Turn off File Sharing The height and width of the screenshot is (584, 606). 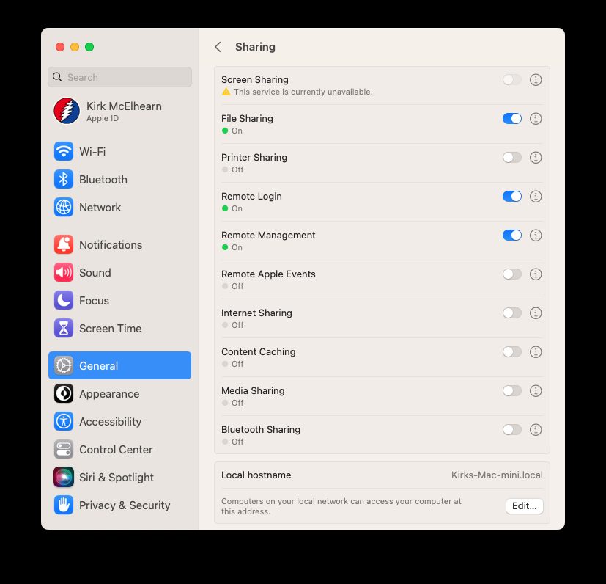point(511,118)
